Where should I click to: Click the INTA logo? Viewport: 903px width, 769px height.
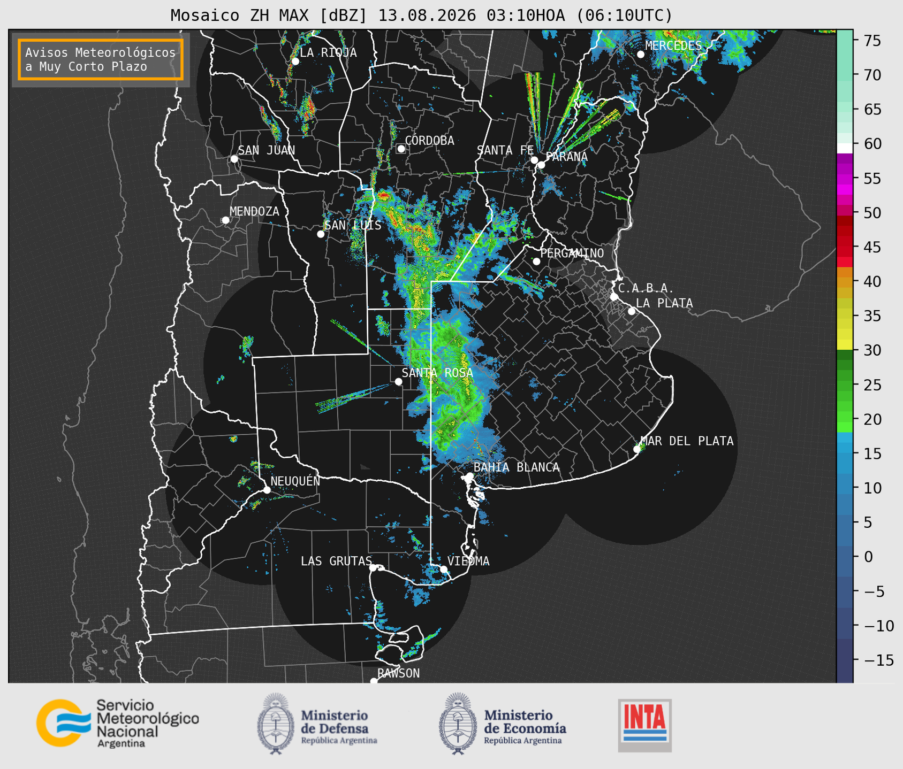point(645,725)
